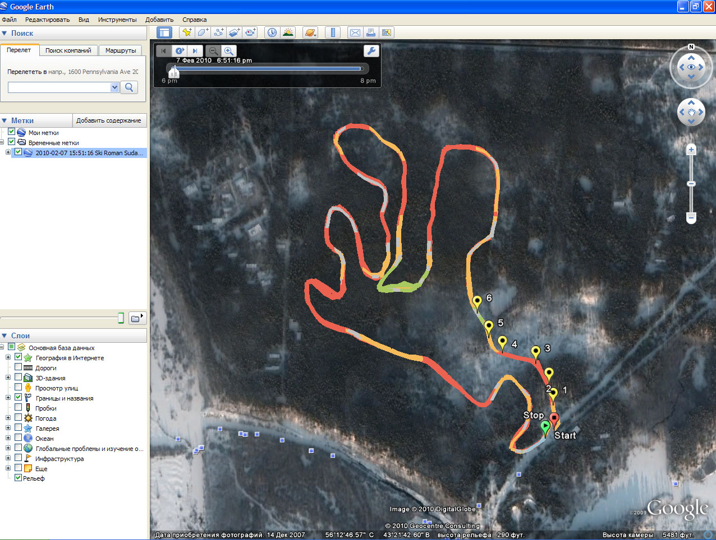Viewport: 716px width, 540px height.
Task: View in Google Maps icon
Action: pyautogui.click(x=387, y=32)
